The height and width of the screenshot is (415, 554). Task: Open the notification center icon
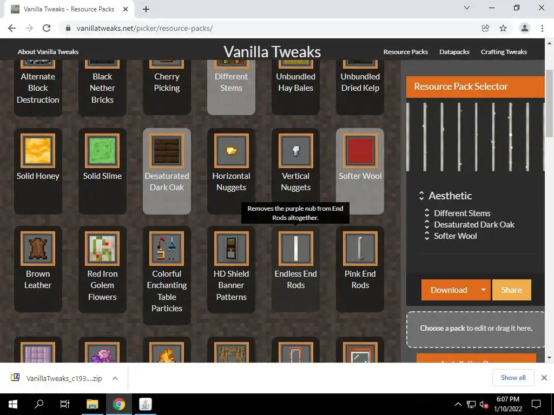pyautogui.click(x=536, y=404)
